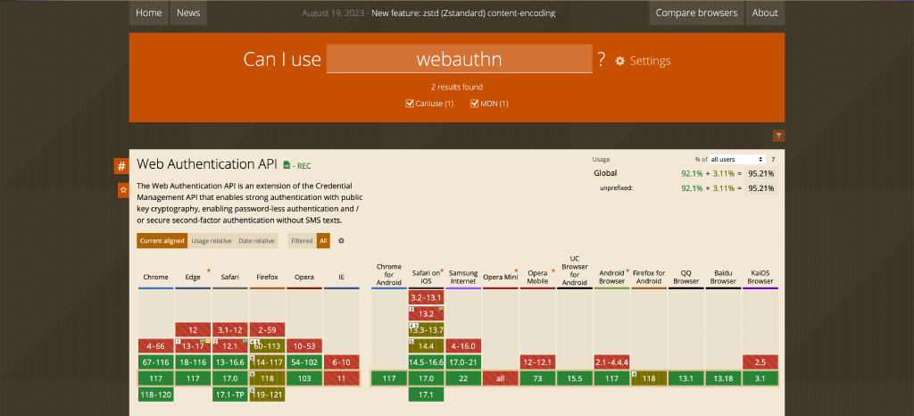Viewport: 914px width, 416px height.
Task: Go to Home
Action: (149, 12)
